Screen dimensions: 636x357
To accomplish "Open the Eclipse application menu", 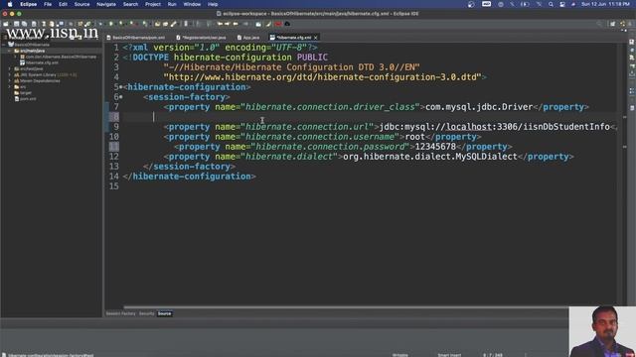I will tap(29, 4).
